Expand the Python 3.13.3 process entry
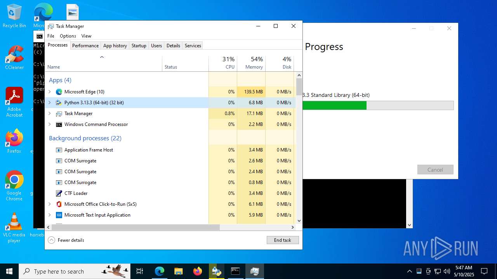The image size is (497, 279). [49, 103]
